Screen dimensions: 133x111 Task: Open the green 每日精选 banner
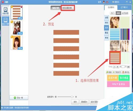(124, 78)
